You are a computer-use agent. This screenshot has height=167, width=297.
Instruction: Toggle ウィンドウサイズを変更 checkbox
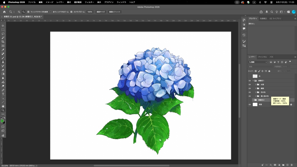pos(28,12)
